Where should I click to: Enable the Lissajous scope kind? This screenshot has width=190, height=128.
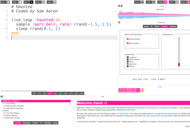pos(128,57)
